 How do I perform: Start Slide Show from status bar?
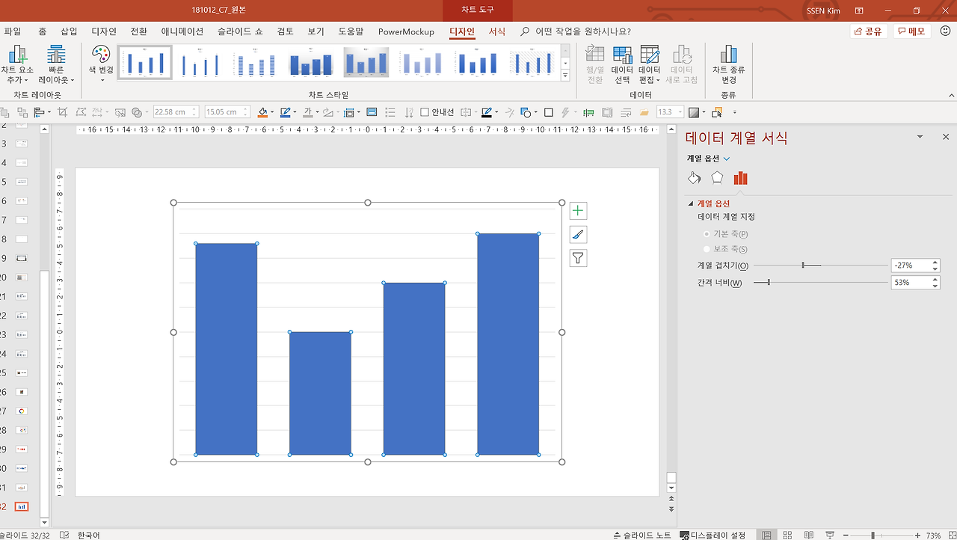point(830,536)
